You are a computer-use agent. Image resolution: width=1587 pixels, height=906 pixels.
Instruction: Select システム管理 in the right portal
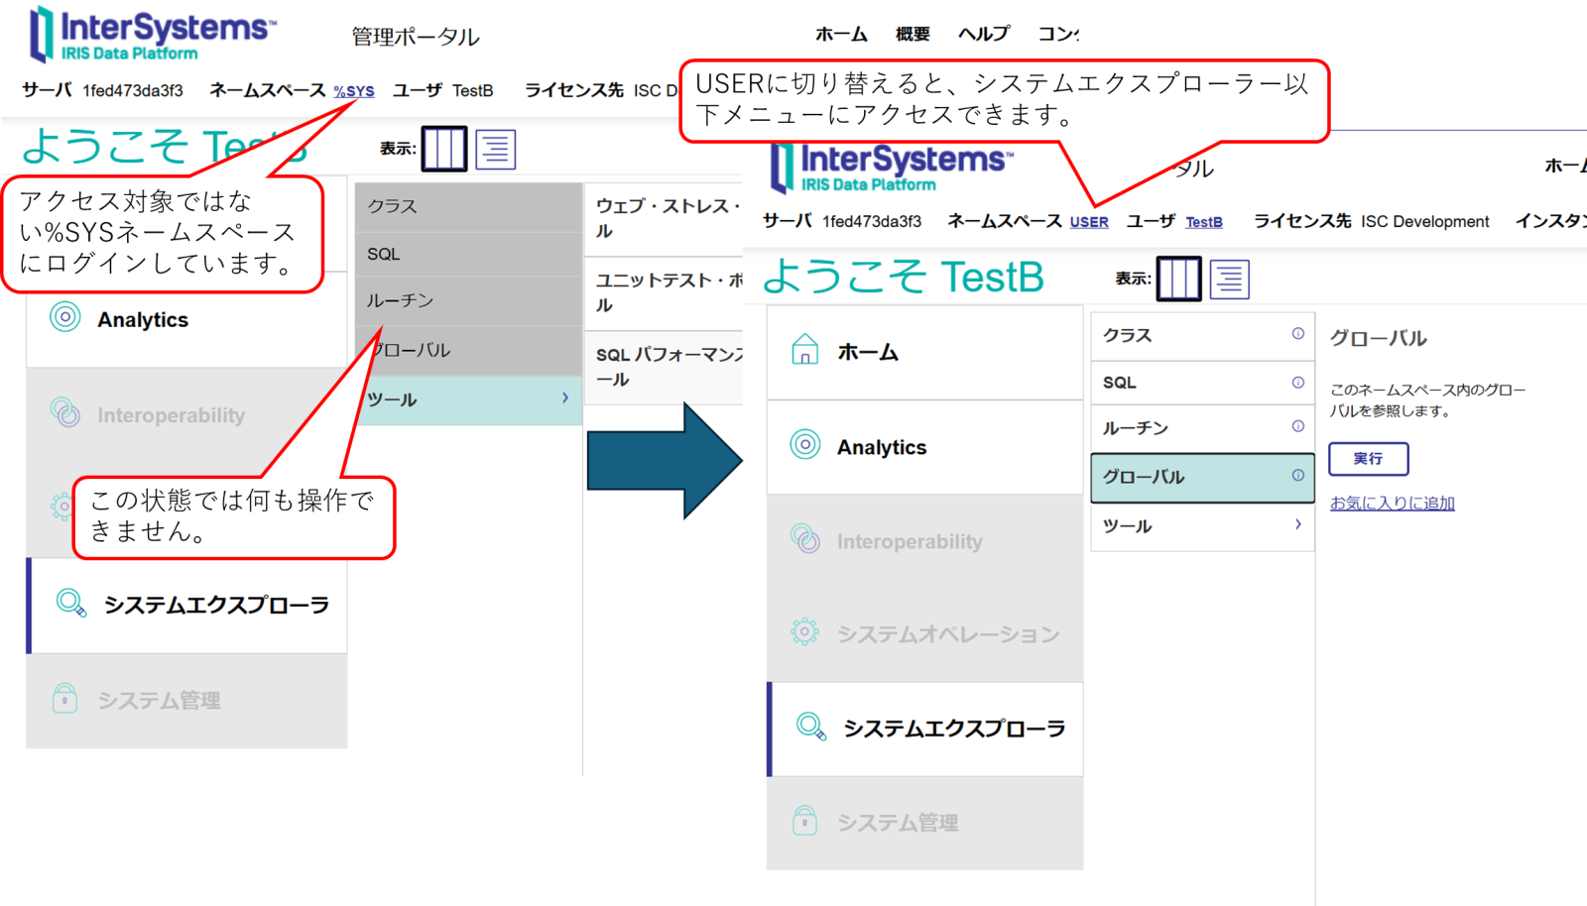coord(924,823)
